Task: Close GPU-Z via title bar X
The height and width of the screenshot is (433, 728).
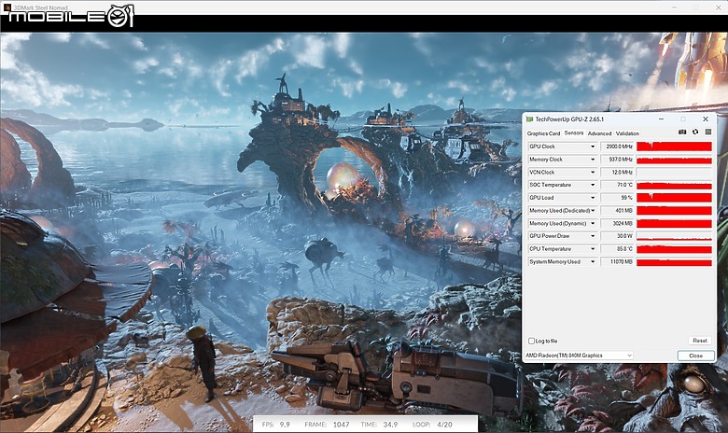Action: coord(706,119)
